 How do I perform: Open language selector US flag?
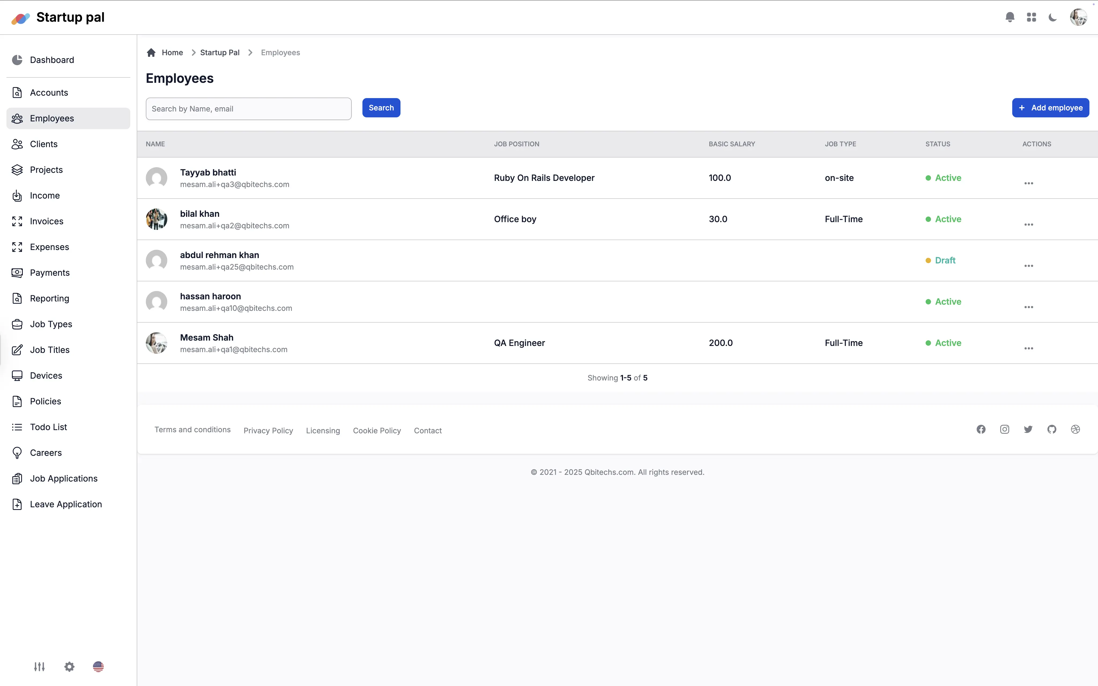click(98, 666)
